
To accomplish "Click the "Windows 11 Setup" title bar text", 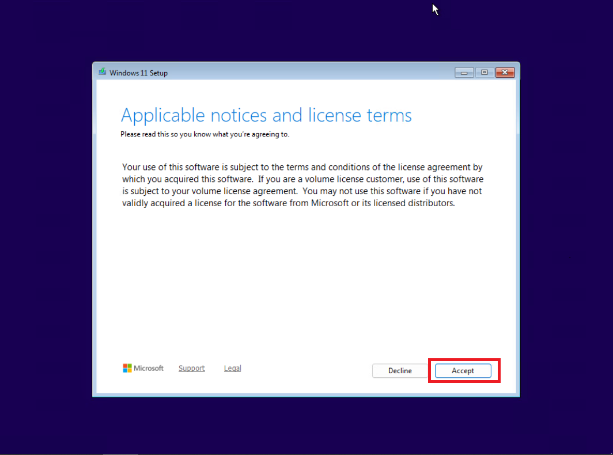I will [x=138, y=73].
